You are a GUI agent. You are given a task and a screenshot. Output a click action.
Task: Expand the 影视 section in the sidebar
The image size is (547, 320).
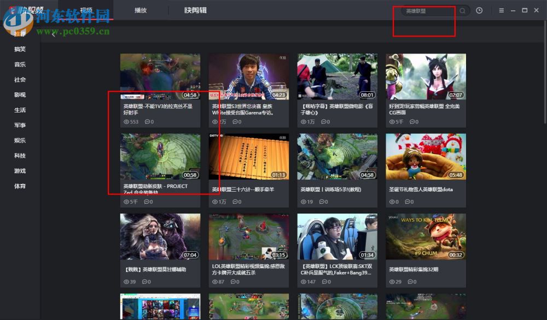19,95
